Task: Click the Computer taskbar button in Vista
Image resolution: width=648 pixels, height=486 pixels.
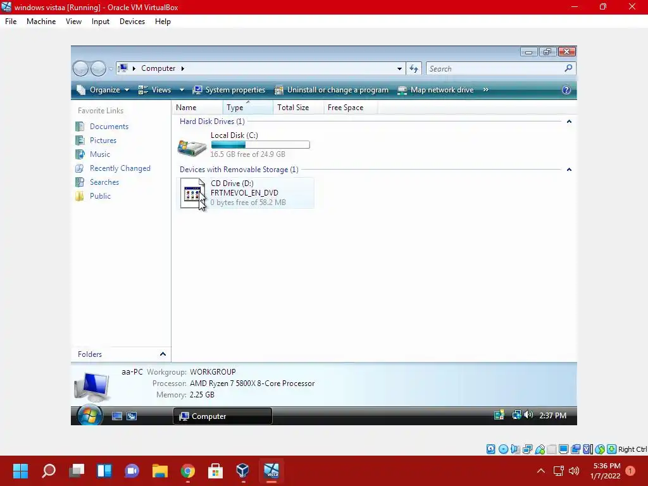Action: [223, 416]
